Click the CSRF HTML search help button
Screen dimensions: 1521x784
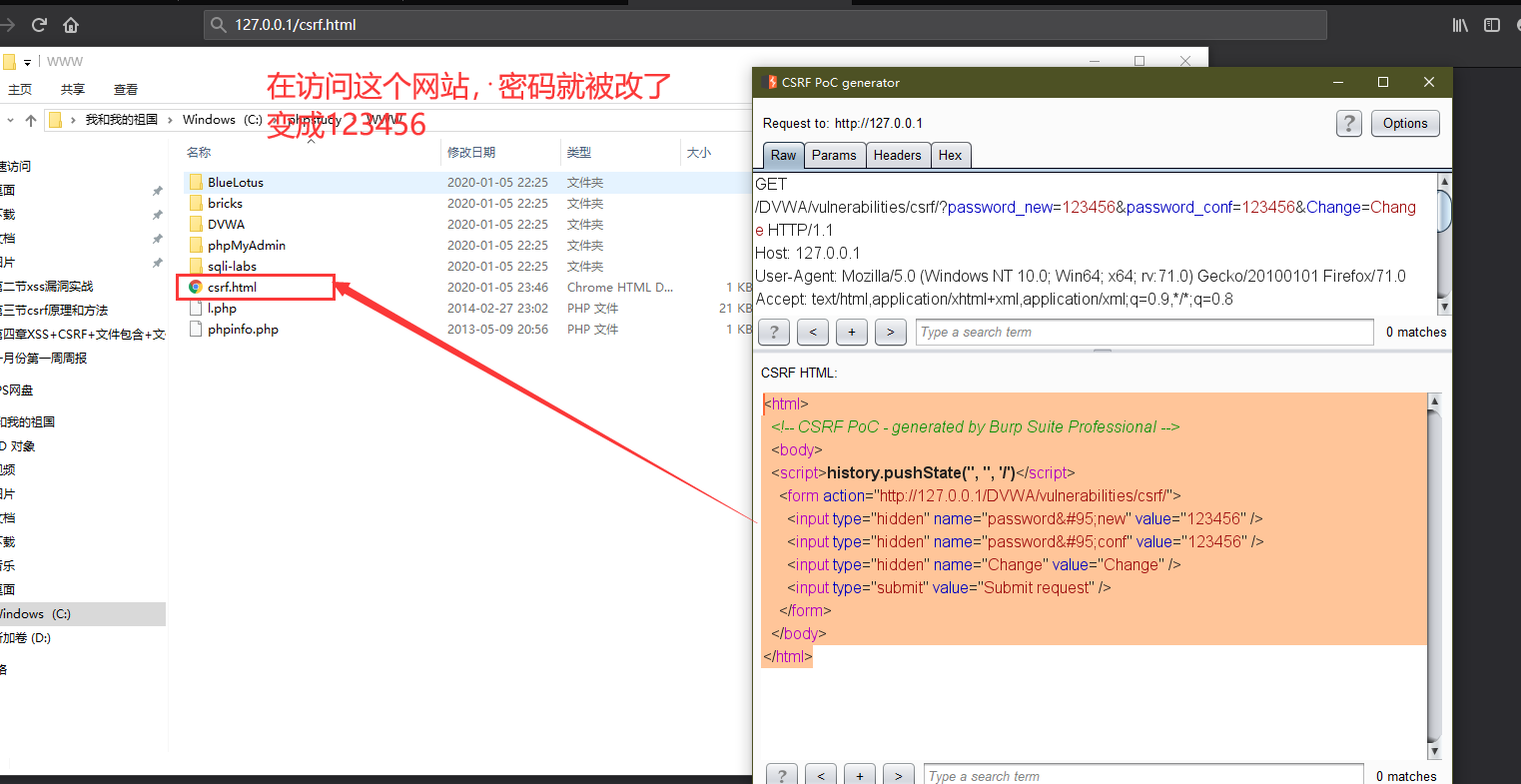tap(782, 776)
